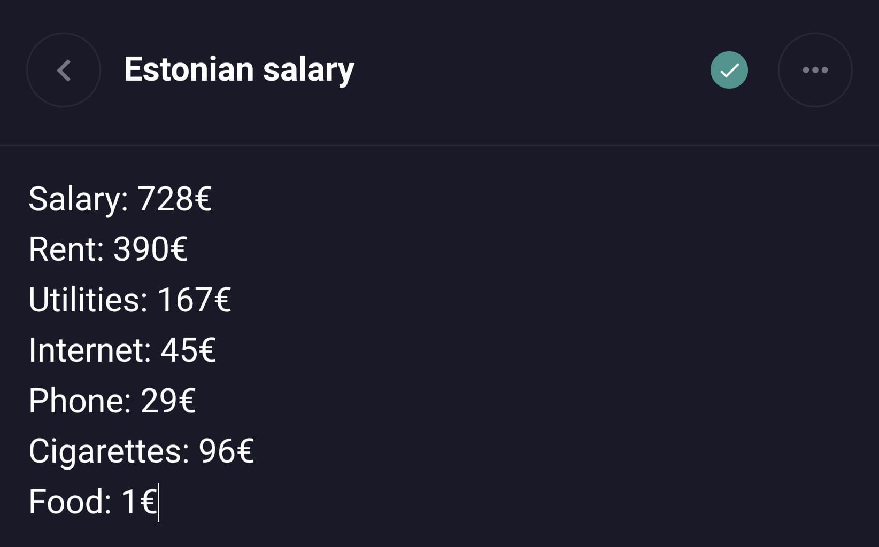Open the three-dot more options menu
Screen dimensions: 879x547
[x=815, y=70]
